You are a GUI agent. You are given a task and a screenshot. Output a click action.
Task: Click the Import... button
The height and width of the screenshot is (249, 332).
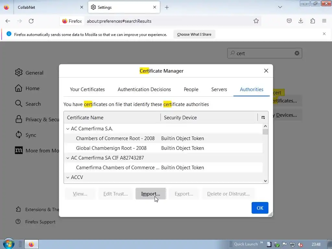tap(150, 194)
